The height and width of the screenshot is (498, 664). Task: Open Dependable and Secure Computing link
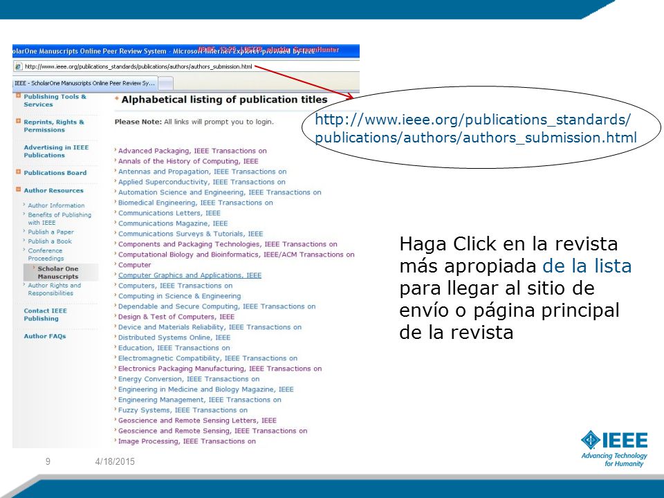tap(216, 306)
